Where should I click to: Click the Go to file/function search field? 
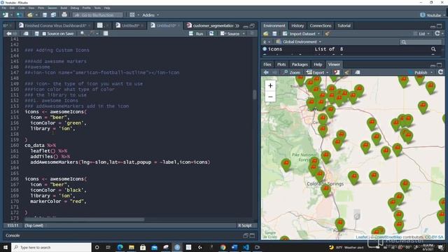tap(98, 15)
